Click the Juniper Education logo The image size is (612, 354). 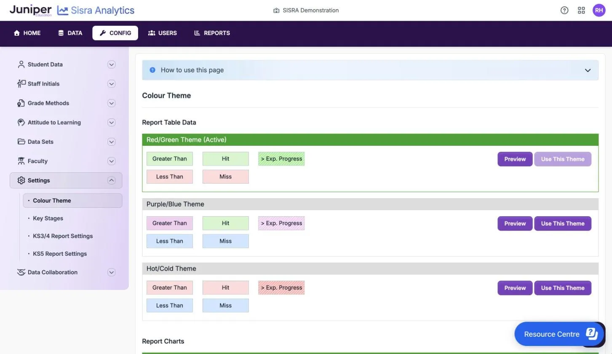point(30,10)
